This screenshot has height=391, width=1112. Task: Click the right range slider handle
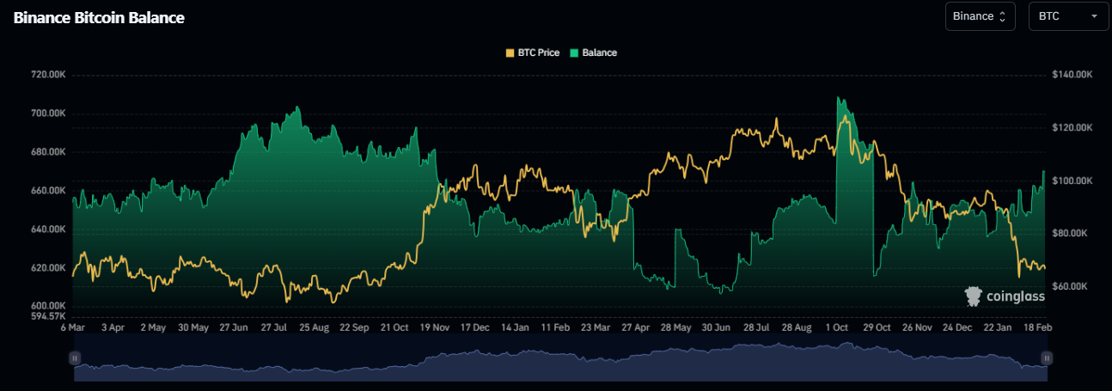(1046, 357)
